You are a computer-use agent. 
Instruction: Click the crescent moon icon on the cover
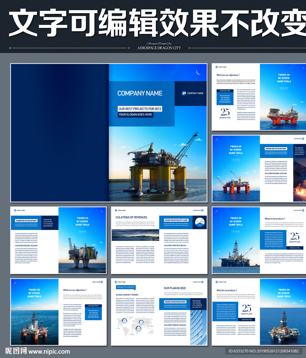pos(198,72)
